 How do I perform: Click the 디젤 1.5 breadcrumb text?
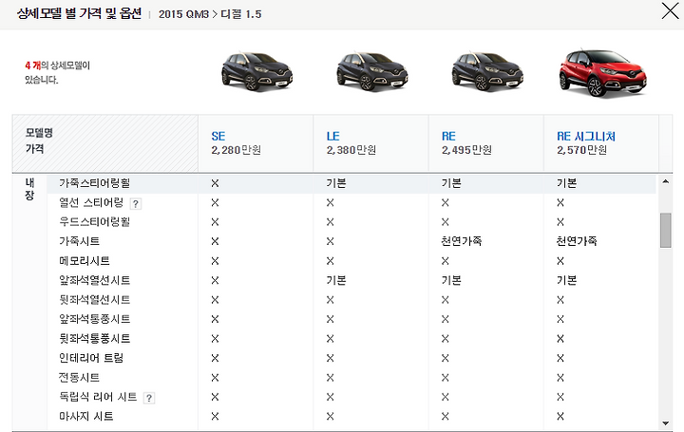[240, 14]
